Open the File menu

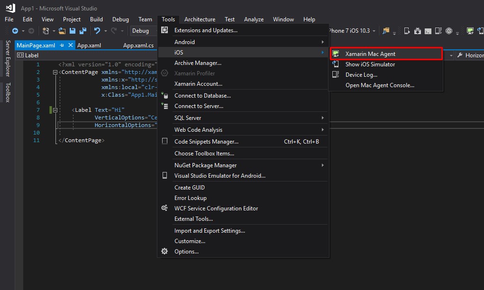[9, 19]
